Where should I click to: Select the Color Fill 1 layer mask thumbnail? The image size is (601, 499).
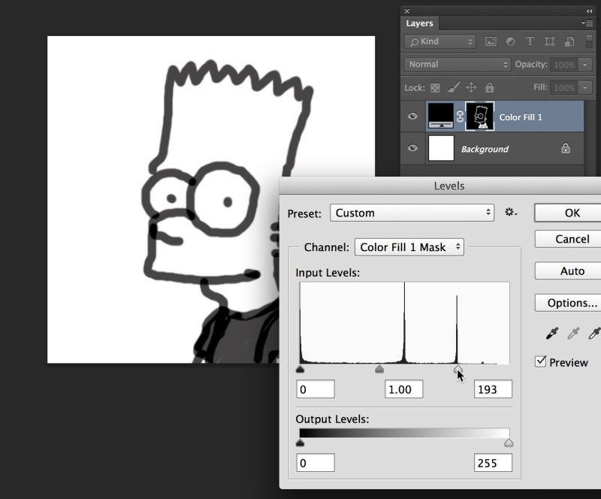pos(479,116)
